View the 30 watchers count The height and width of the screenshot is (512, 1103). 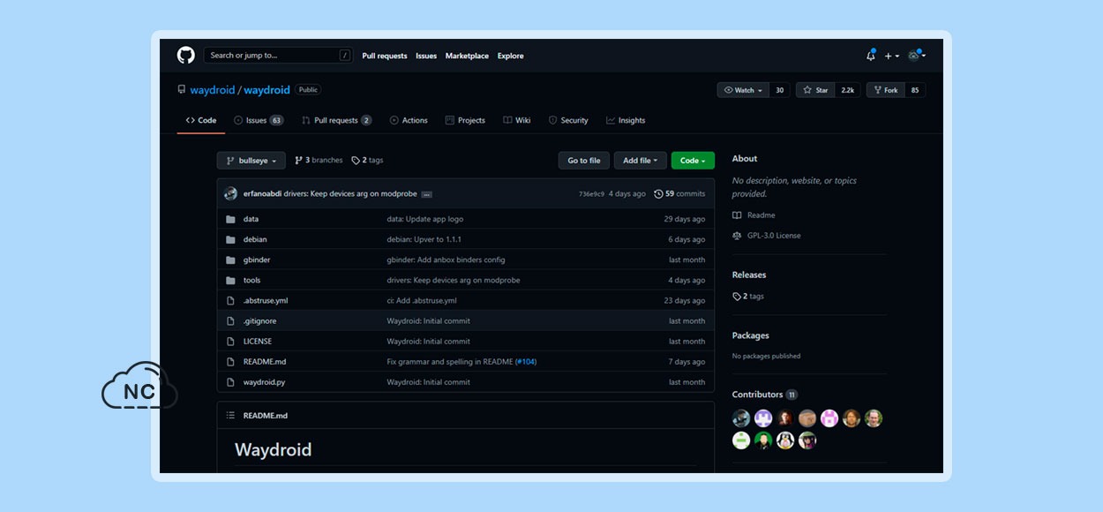coord(779,90)
